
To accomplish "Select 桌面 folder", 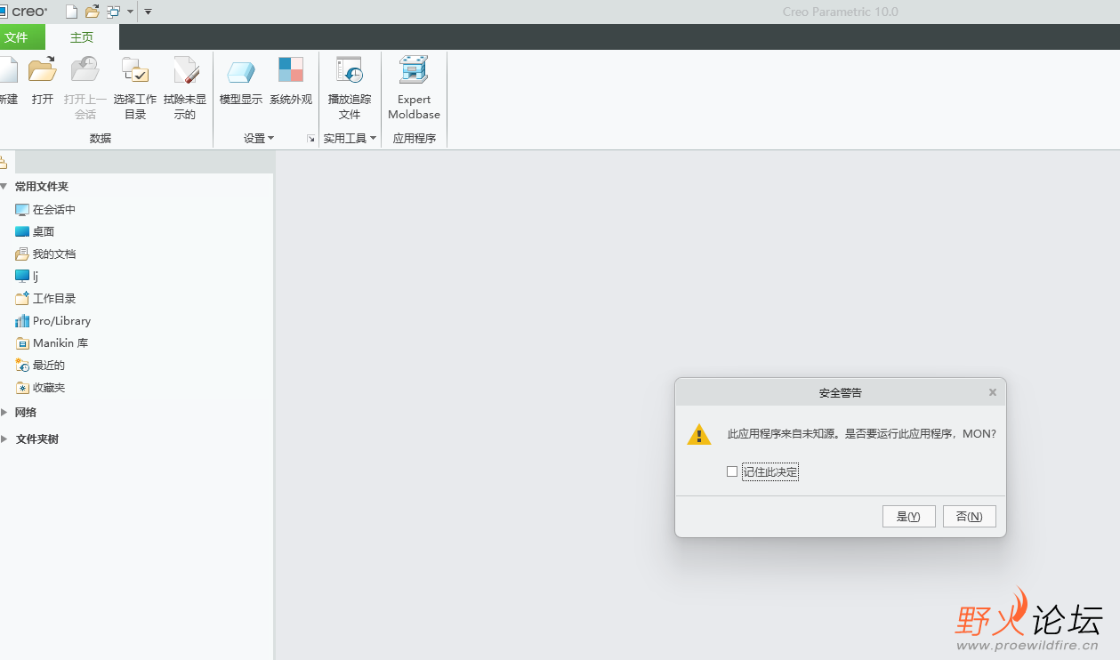I will coord(35,232).
